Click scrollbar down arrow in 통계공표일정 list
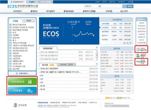This screenshot has width=151, height=110. [97, 60]
